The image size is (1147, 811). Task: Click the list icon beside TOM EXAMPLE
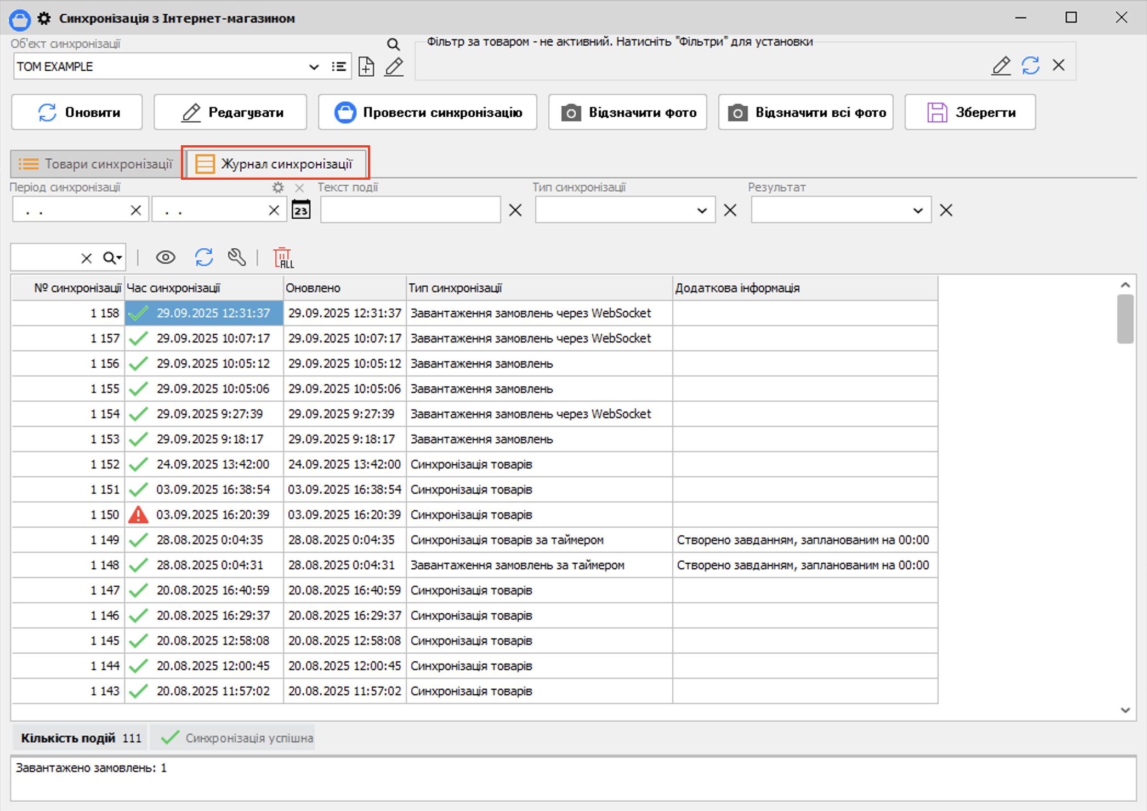(339, 67)
